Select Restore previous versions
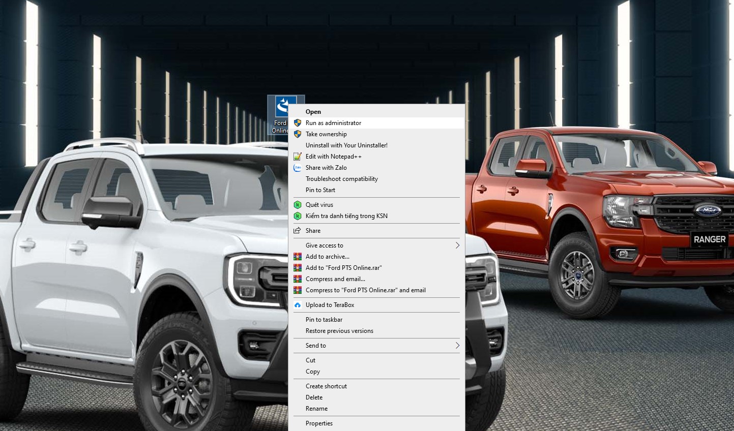 coord(339,331)
